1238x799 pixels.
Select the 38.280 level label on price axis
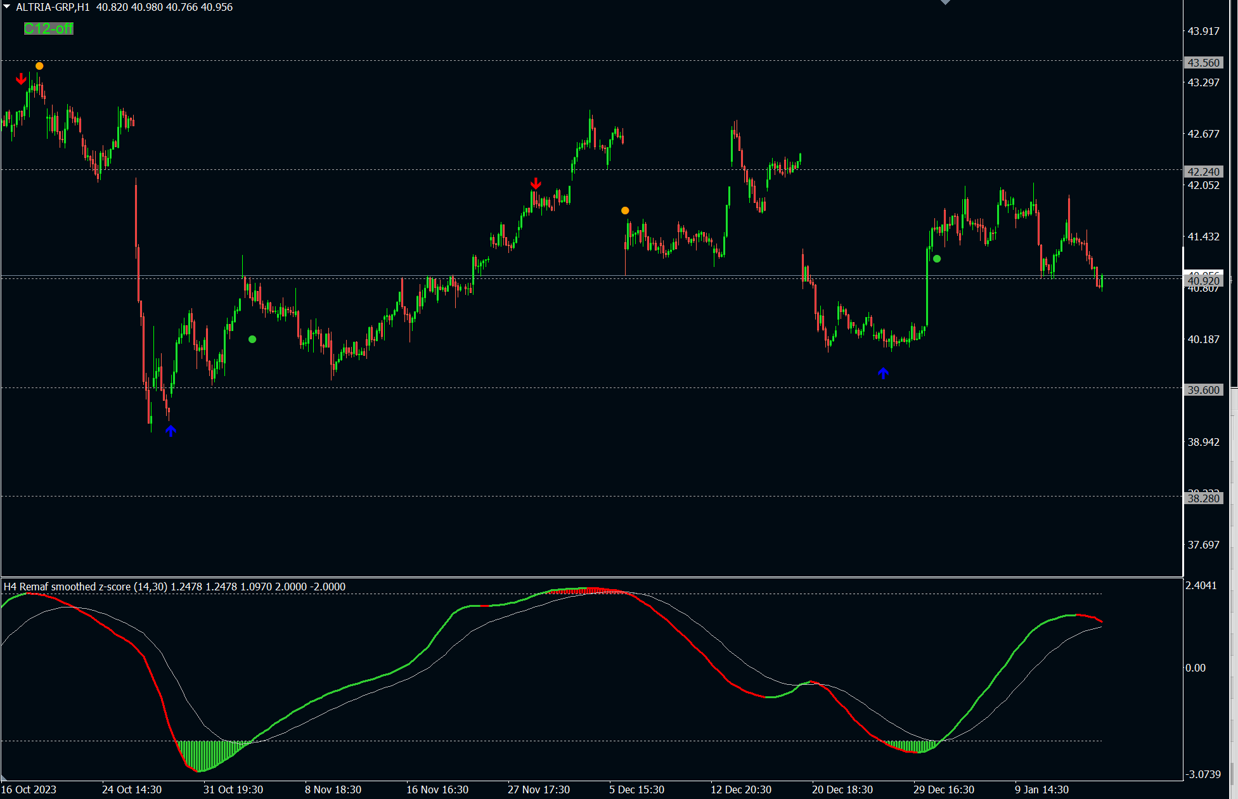click(x=1203, y=498)
